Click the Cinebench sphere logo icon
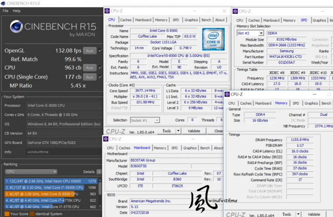 coord(17,28)
